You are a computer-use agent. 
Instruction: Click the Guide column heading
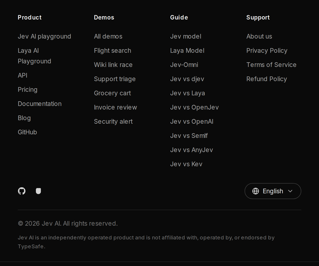coord(179,18)
